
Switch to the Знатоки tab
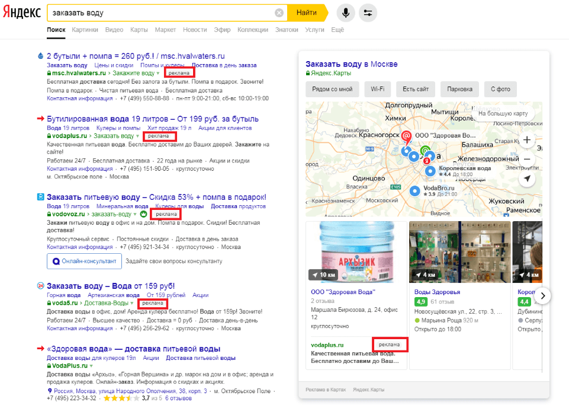287,30
